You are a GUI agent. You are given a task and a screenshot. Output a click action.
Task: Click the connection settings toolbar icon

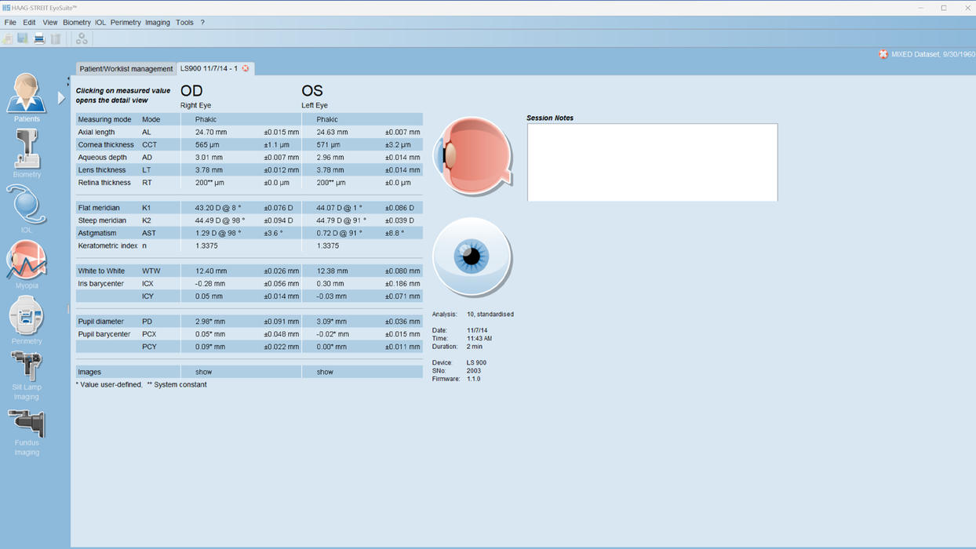(82, 38)
